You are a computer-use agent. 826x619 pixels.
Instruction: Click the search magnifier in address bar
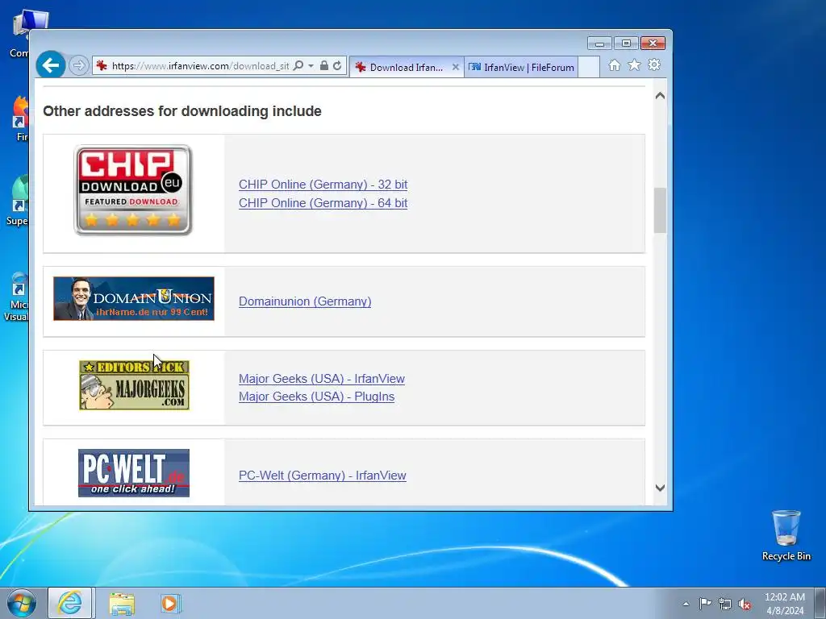(x=298, y=66)
